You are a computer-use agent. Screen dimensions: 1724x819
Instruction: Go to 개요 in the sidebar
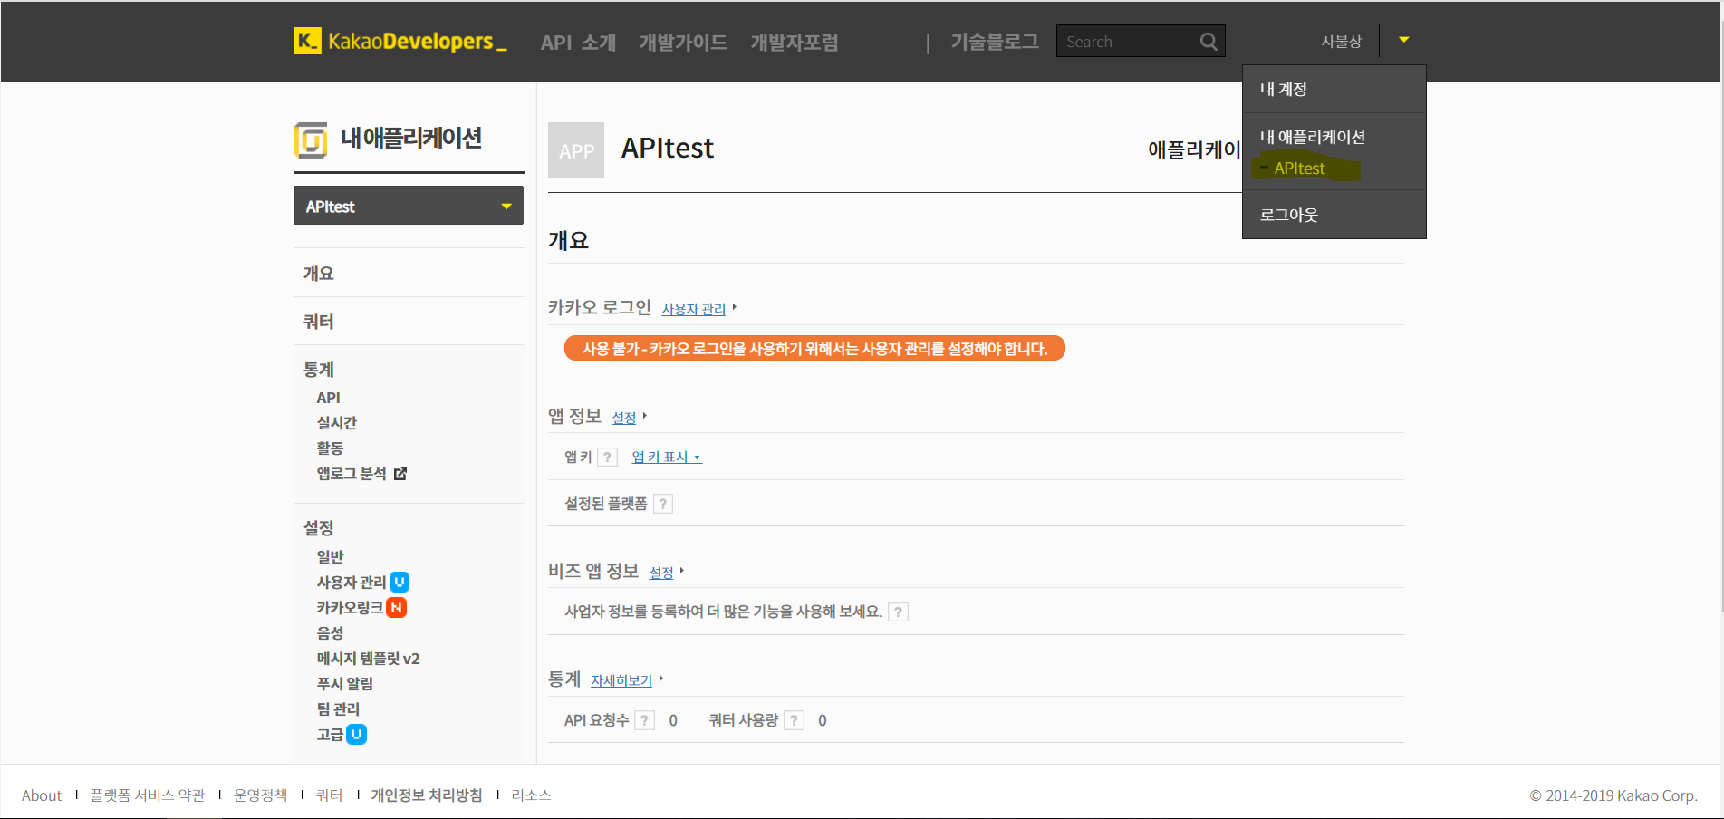pos(318,274)
